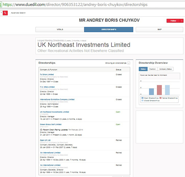The image size is (185, 177).
Task: Open International Exhibition Company Limited link
Action: point(57,99)
